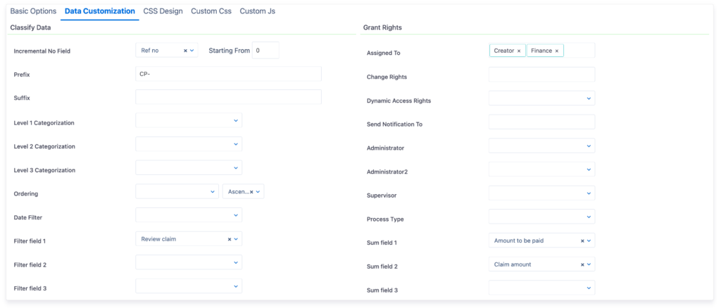This screenshot has height=308, width=721.
Task: Select the Data Customization tab
Action: (x=100, y=11)
